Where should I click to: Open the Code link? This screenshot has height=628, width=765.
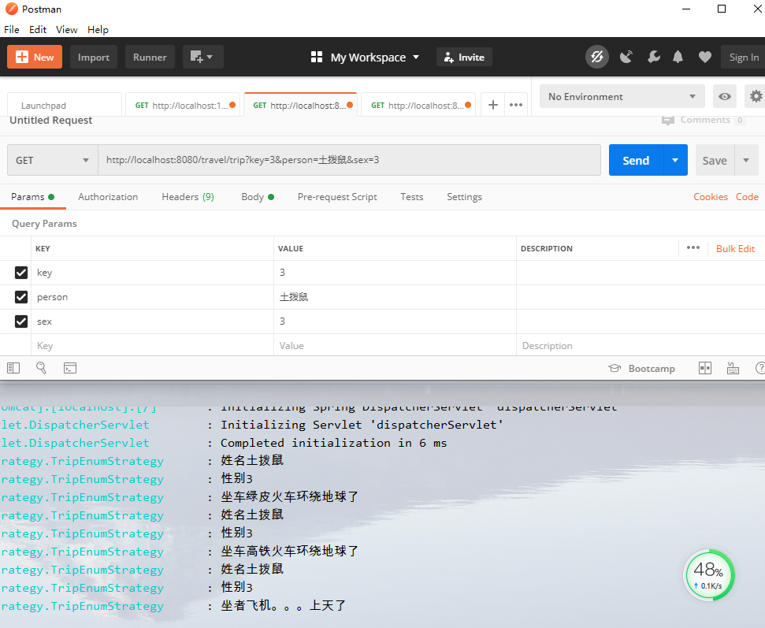(x=747, y=197)
